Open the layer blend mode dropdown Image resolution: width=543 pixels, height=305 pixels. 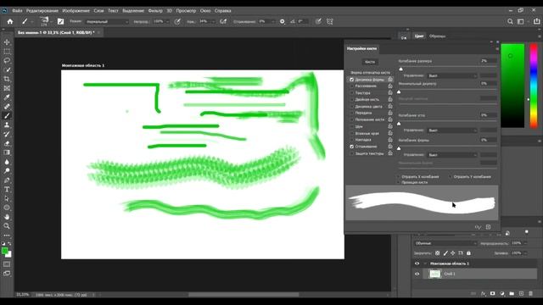click(x=445, y=243)
